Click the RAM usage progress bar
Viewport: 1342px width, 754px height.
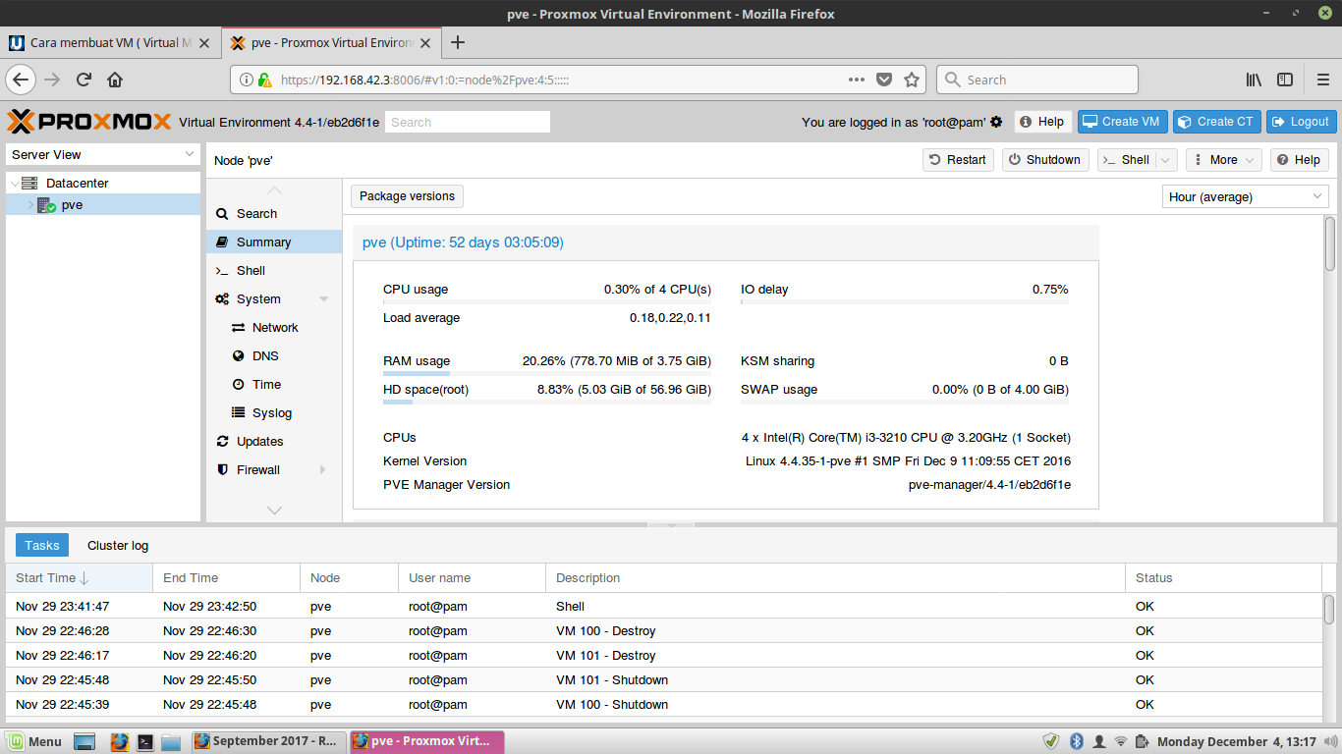coord(547,374)
